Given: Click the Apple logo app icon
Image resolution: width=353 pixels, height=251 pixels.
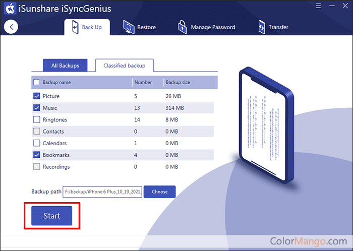Looking at the screenshot, I should pyautogui.click(x=9, y=8).
